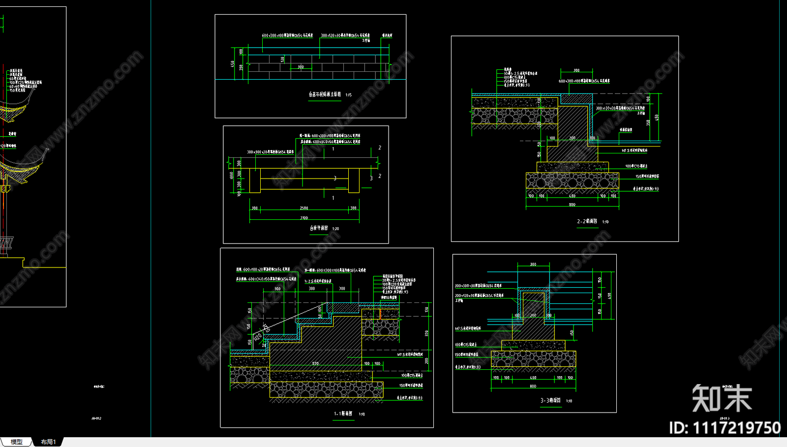Select the 3-3 section drawing title
Screen dimensions: 787x447
[x=550, y=400]
